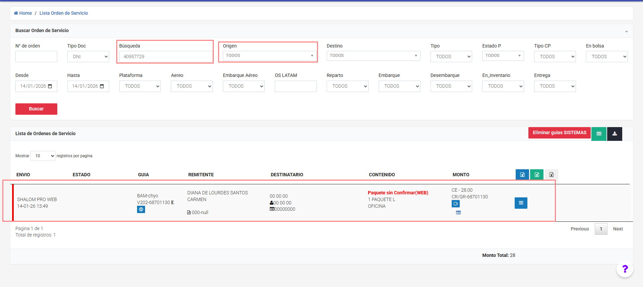Image resolution: width=643 pixels, height=287 pixels.
Task: Click the N° de orden input field
Action: click(x=36, y=57)
